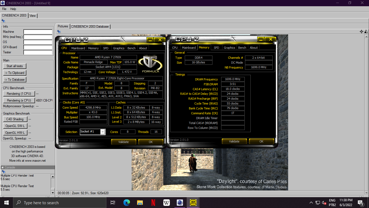Click the -> To Database button
The height and width of the screenshot is (208, 369).
coord(15,80)
